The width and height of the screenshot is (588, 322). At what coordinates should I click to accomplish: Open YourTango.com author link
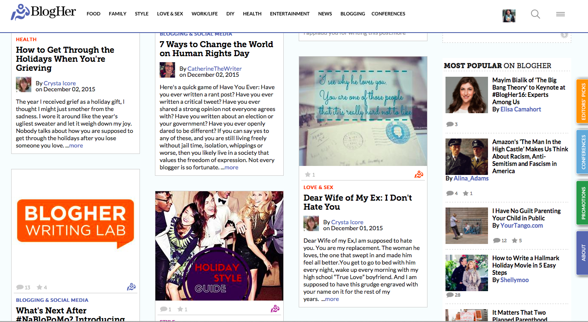pyautogui.click(x=522, y=226)
